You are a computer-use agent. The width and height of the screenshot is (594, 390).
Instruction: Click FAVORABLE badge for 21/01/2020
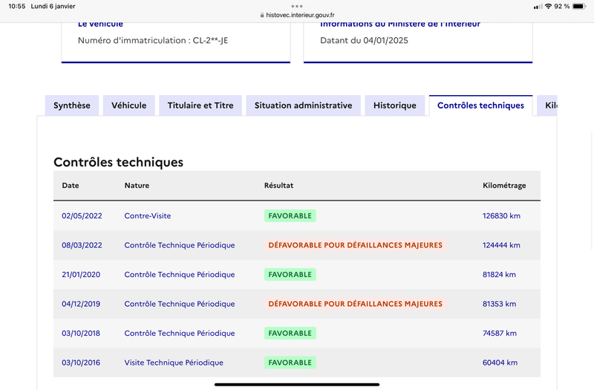point(290,274)
